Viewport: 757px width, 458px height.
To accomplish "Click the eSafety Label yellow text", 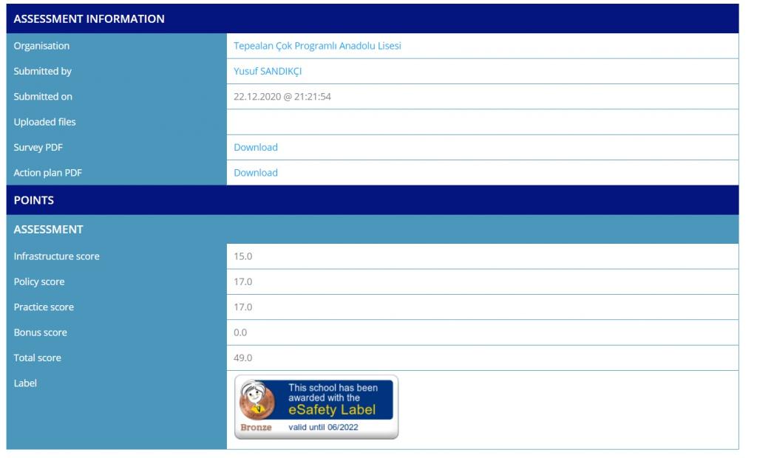I will [x=332, y=410].
